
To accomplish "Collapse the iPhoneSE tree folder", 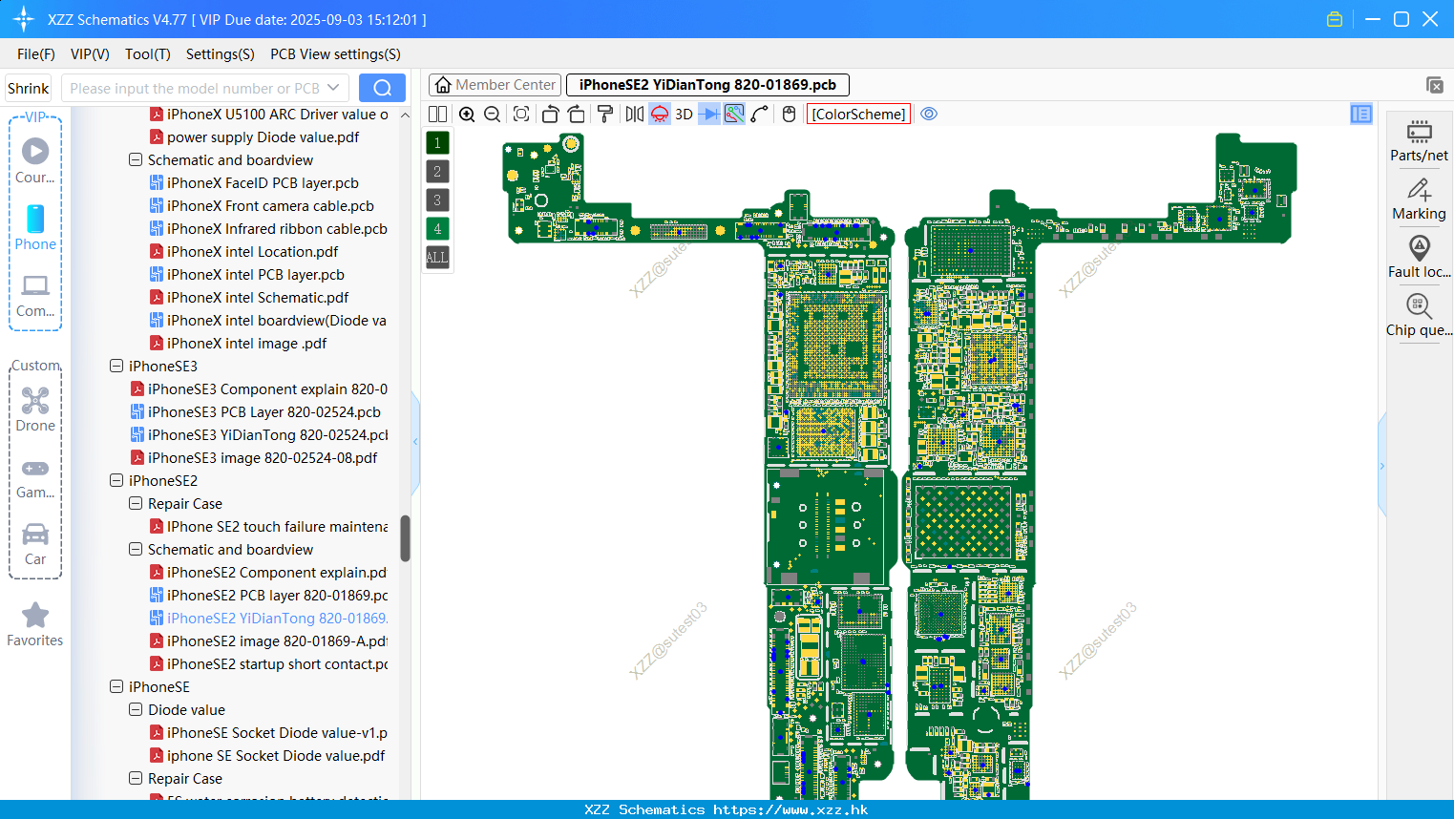I will (x=116, y=687).
